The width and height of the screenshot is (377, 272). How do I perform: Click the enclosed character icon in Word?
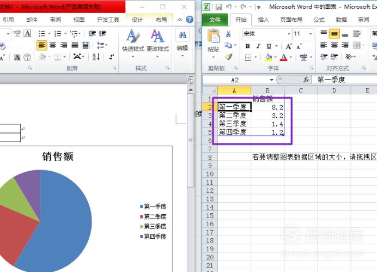(27, 57)
